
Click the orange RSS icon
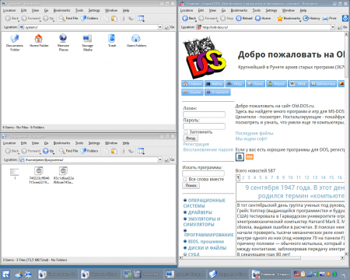pos(250,157)
